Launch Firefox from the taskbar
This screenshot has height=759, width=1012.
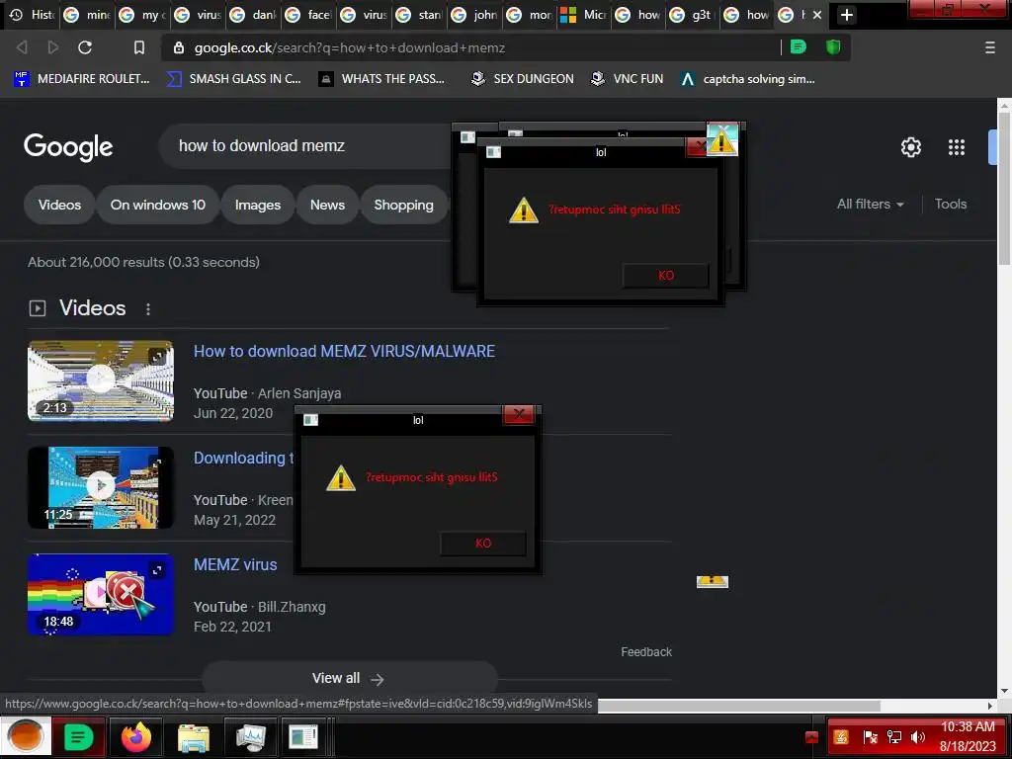[135, 736]
